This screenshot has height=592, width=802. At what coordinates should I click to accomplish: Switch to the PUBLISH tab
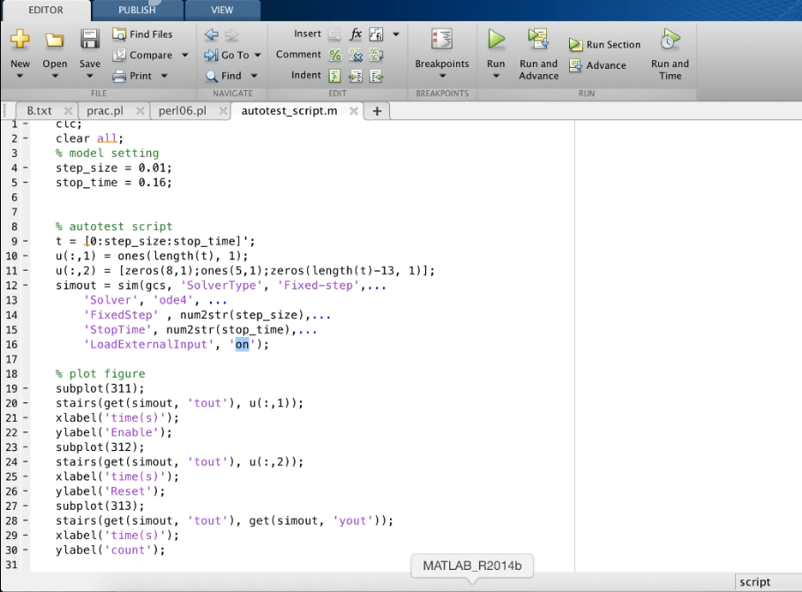pyautogui.click(x=135, y=10)
